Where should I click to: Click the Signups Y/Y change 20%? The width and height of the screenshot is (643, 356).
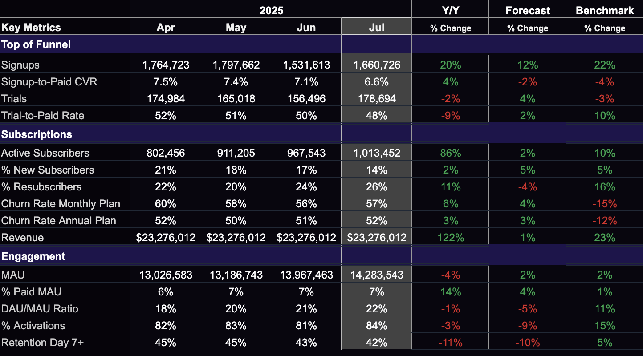click(x=450, y=65)
